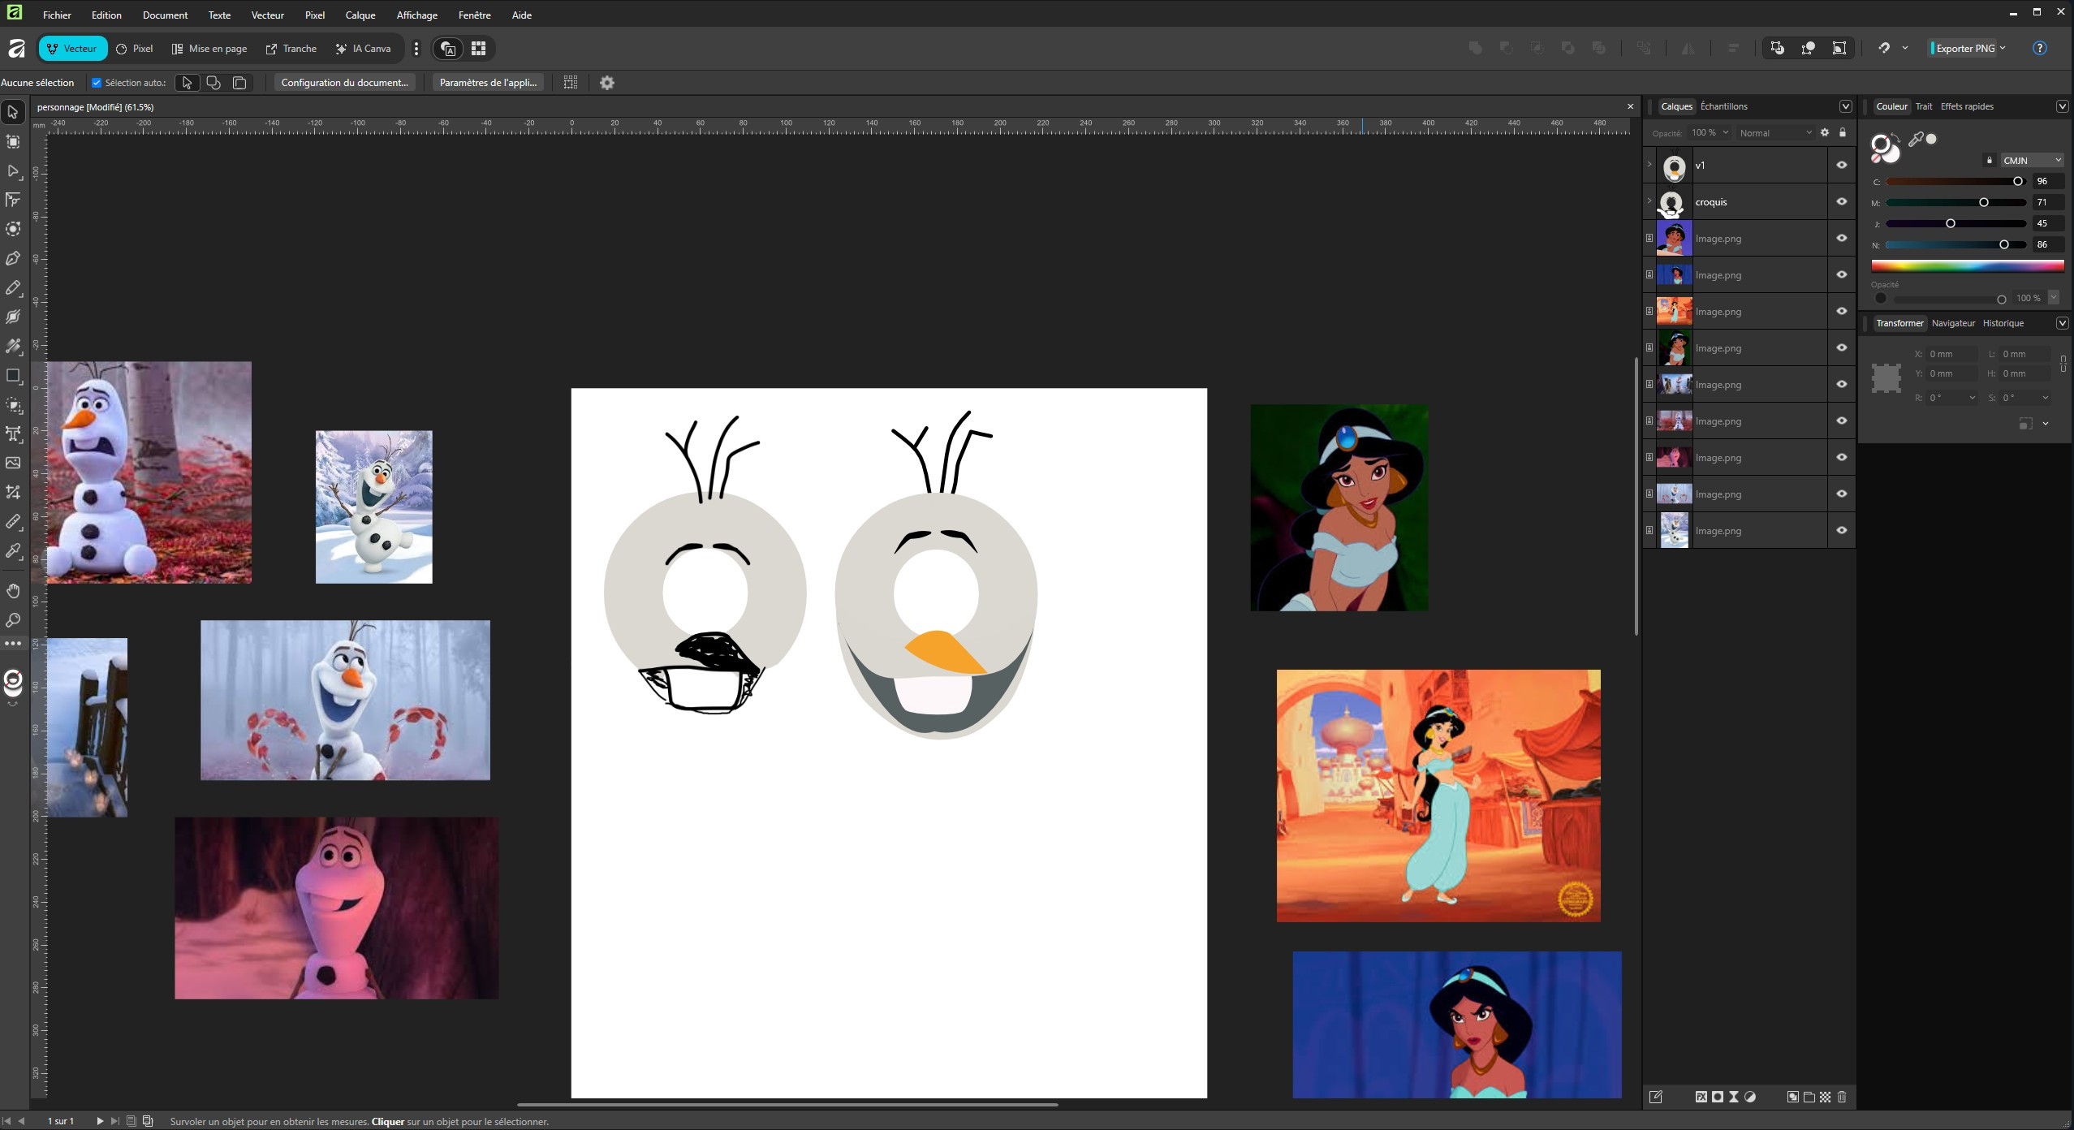Screen dimensions: 2074x1130
Task: Toggle visibility of croquis layer
Action: 1841,201
